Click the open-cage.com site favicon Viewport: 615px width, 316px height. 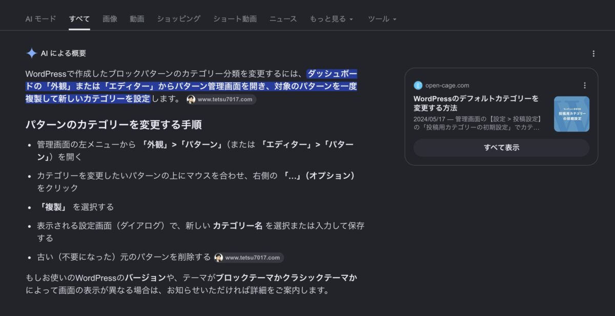[418, 86]
